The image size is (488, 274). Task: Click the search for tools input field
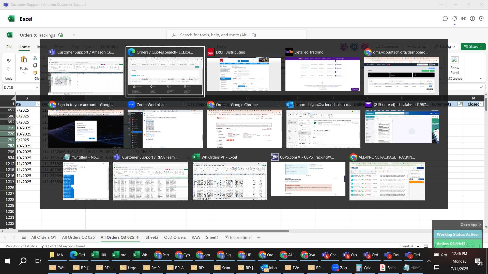coord(236,35)
